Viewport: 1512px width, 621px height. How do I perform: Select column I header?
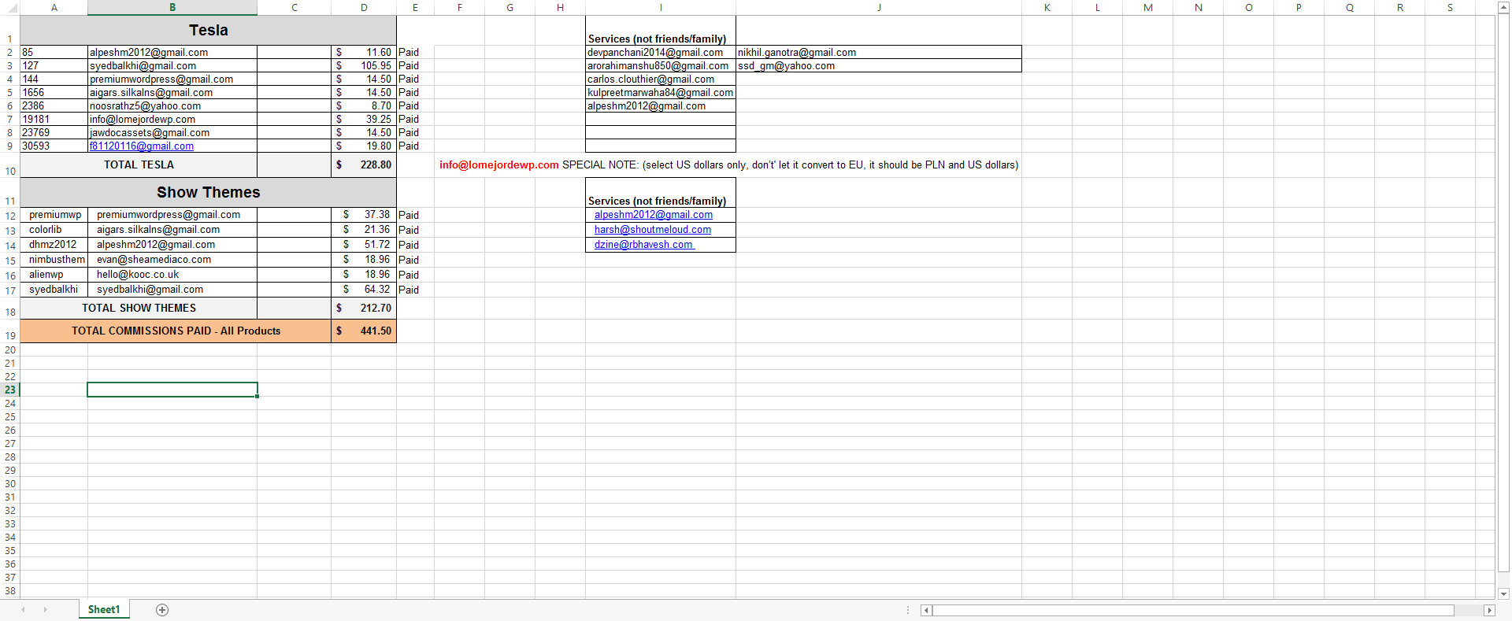tap(661, 7)
